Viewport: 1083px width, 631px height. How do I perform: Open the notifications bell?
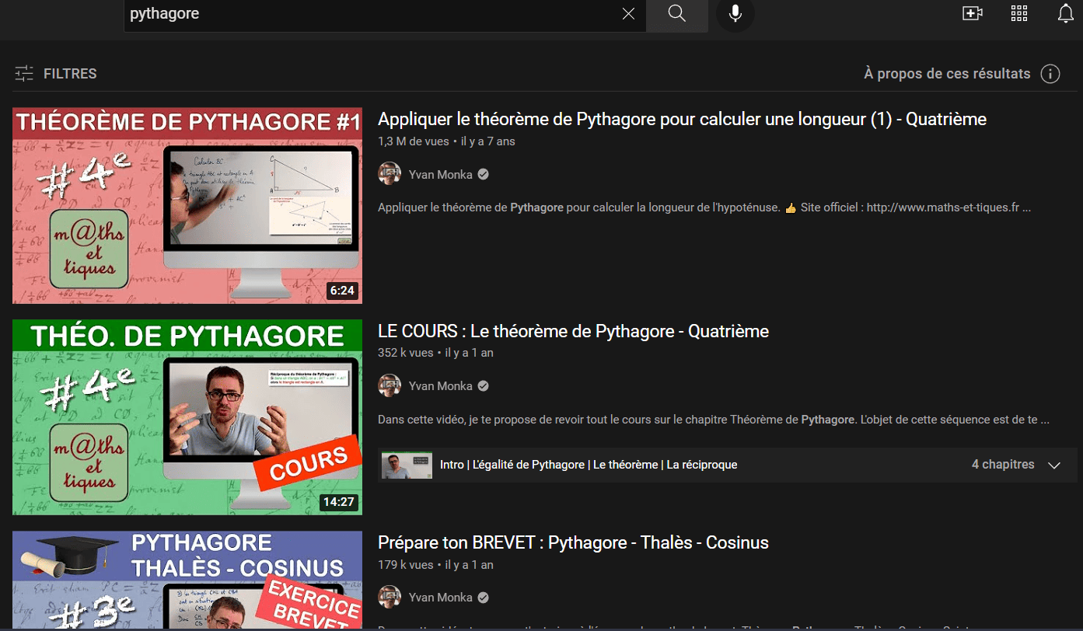click(x=1066, y=13)
